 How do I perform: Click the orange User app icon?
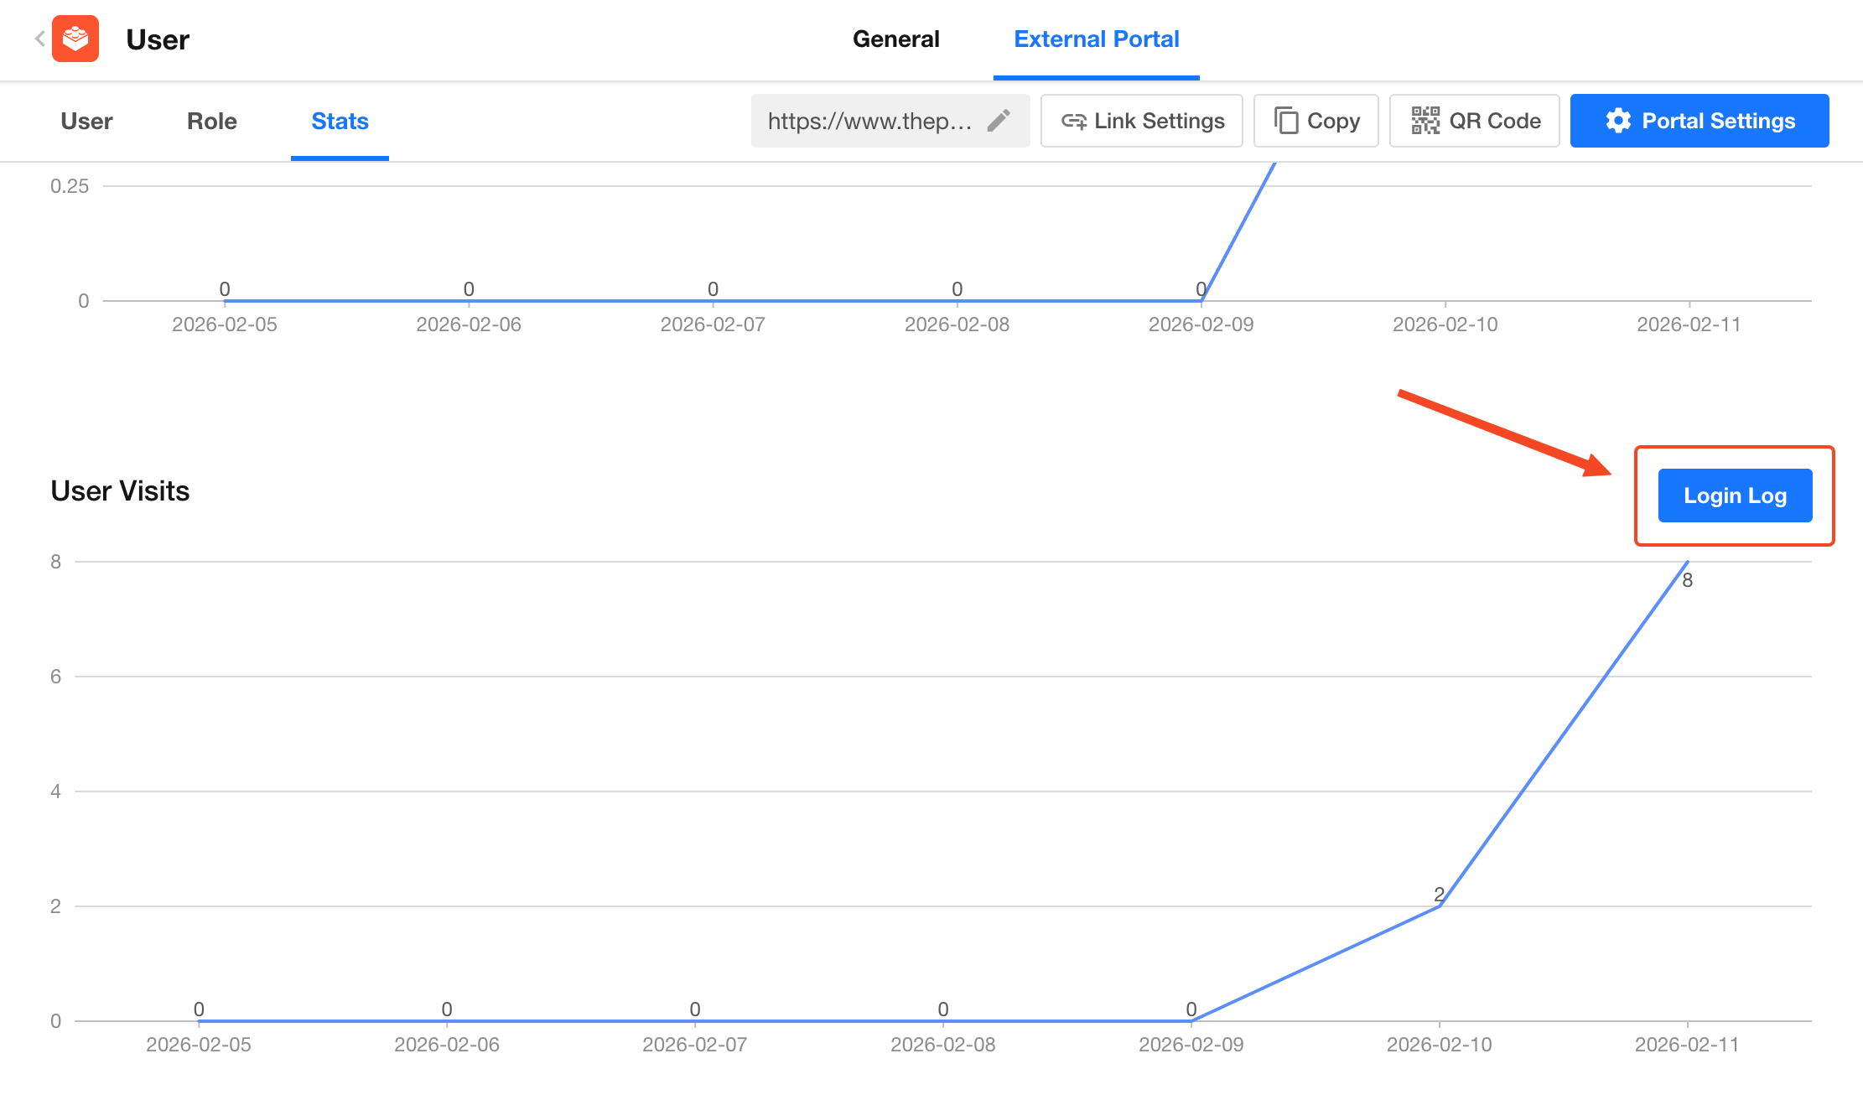pos(75,39)
